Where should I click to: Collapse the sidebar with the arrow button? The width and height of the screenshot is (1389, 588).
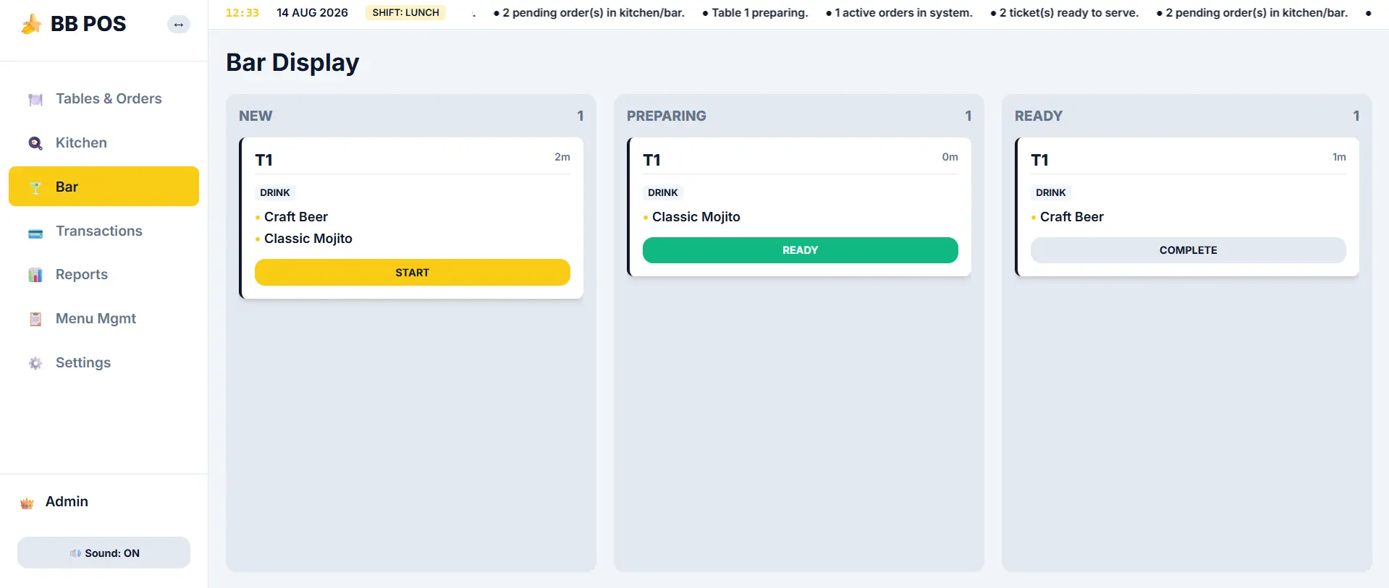(x=179, y=25)
